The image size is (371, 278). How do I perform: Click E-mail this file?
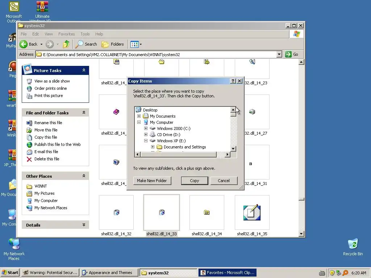pyautogui.click(x=46, y=152)
